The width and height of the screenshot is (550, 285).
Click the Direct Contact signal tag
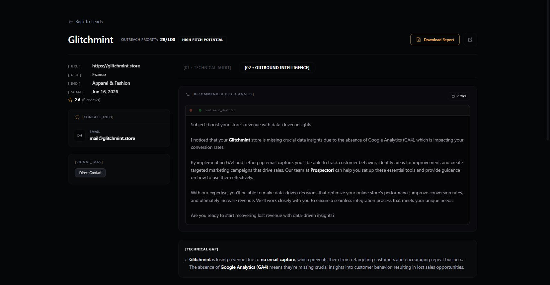coord(90,173)
